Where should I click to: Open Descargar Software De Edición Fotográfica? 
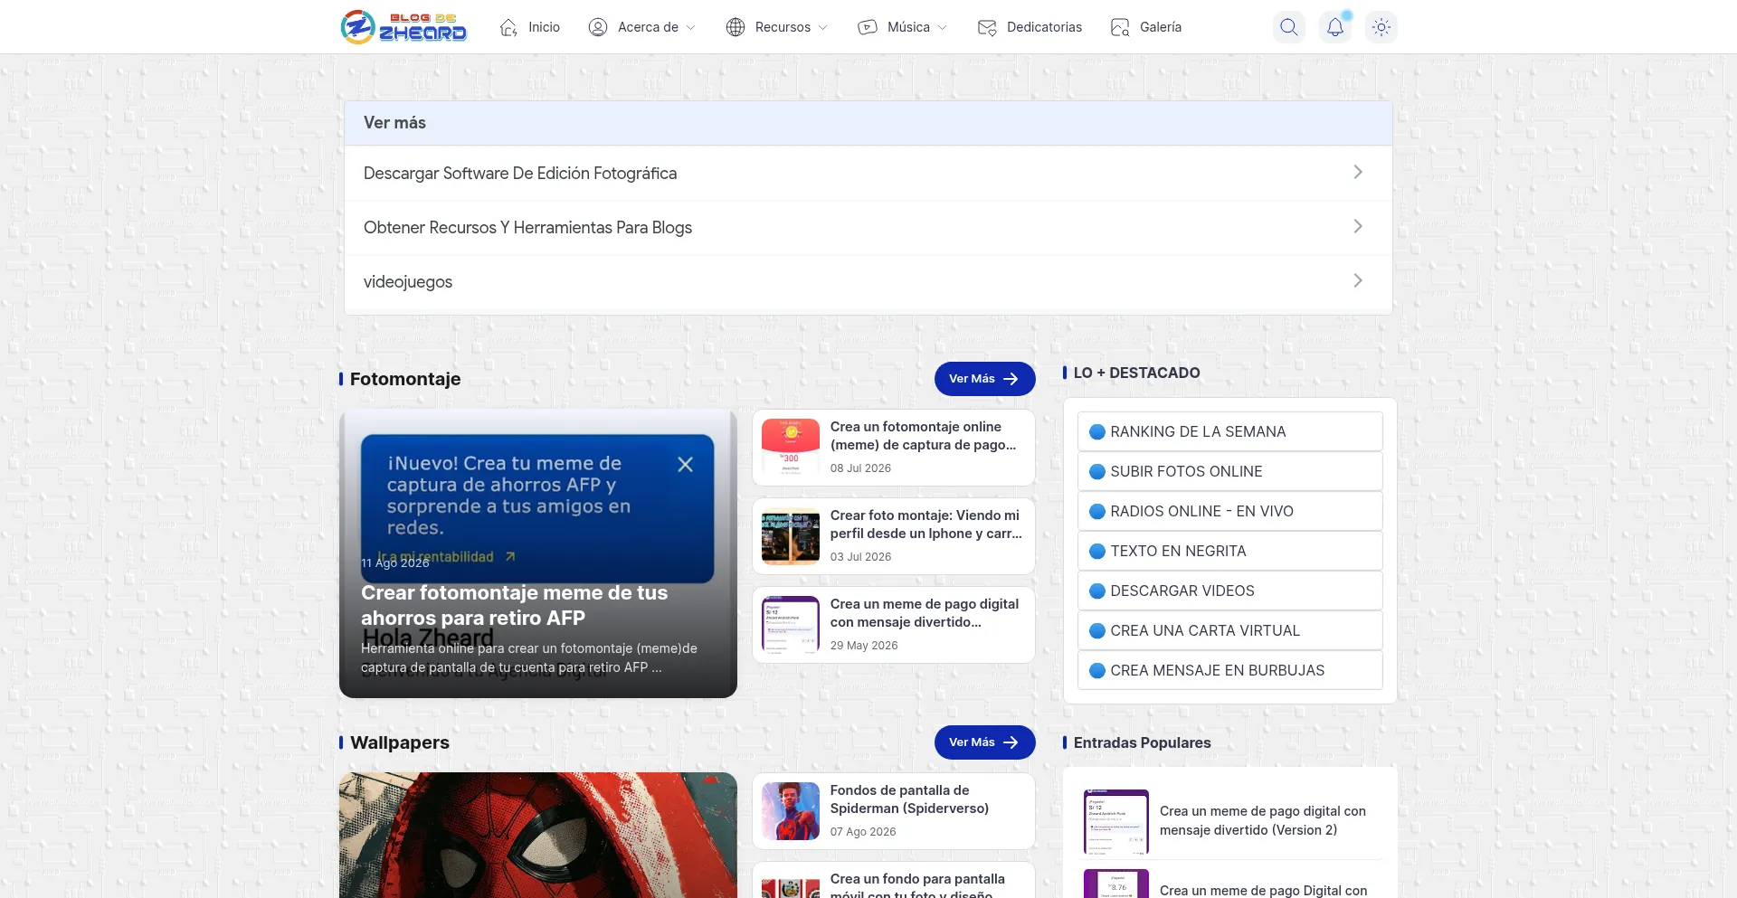(520, 173)
